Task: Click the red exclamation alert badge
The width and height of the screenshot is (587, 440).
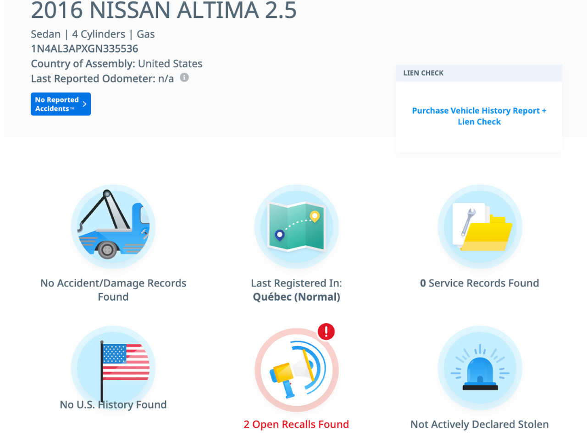Action: coord(326,331)
